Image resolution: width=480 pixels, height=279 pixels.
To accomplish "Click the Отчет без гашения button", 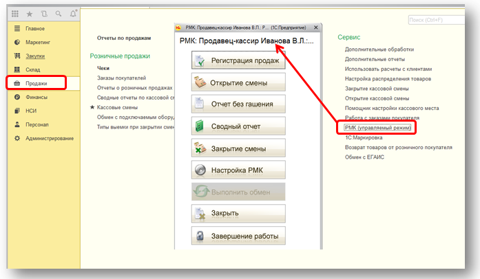I will (x=238, y=104).
